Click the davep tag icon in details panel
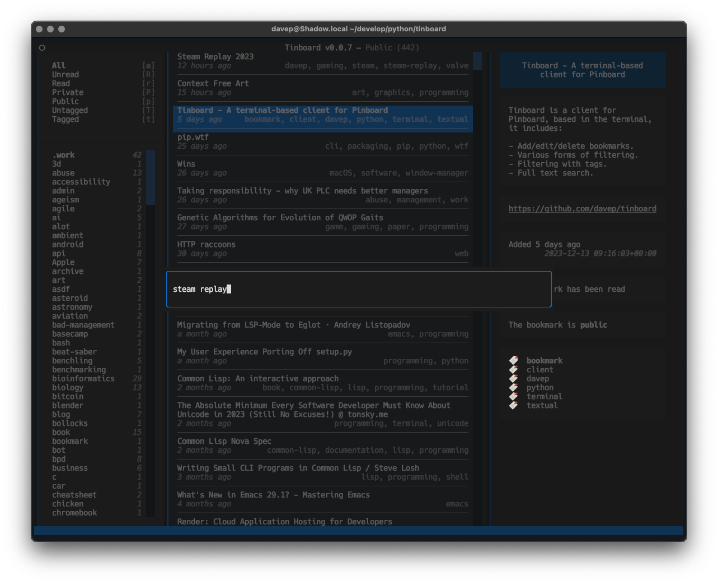 (513, 378)
